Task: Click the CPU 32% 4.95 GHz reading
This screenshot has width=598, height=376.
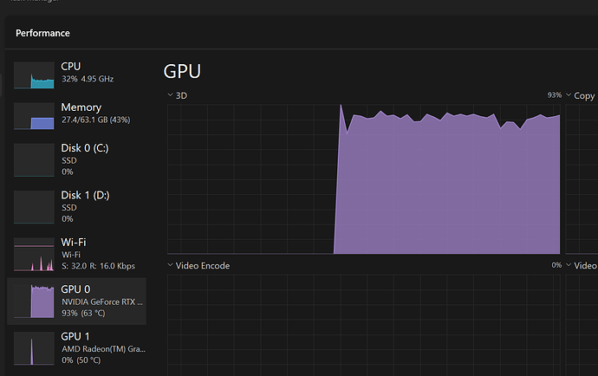Action: pyautogui.click(x=88, y=79)
